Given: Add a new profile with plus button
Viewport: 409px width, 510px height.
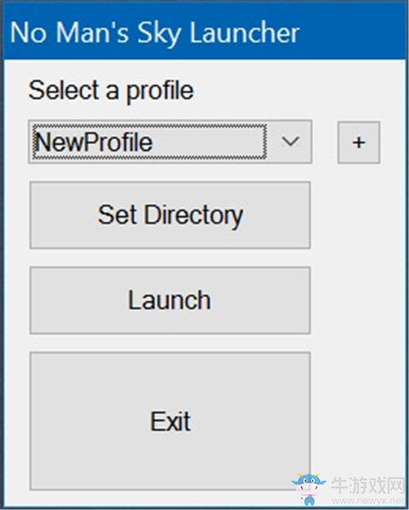Looking at the screenshot, I should coord(358,142).
